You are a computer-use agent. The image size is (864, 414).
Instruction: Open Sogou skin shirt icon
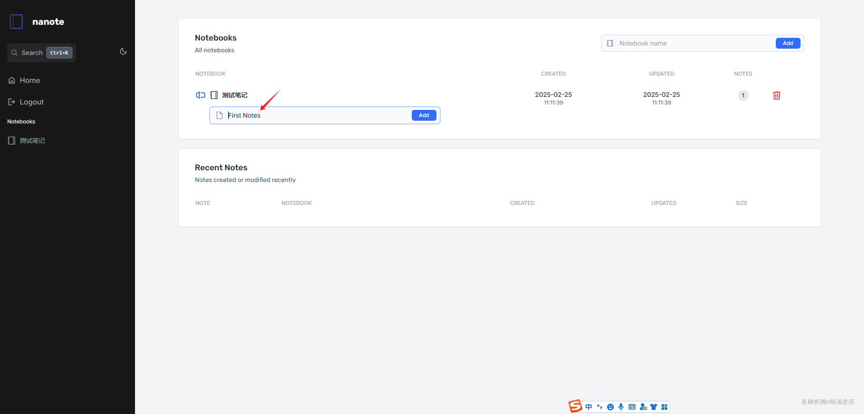tap(653, 407)
